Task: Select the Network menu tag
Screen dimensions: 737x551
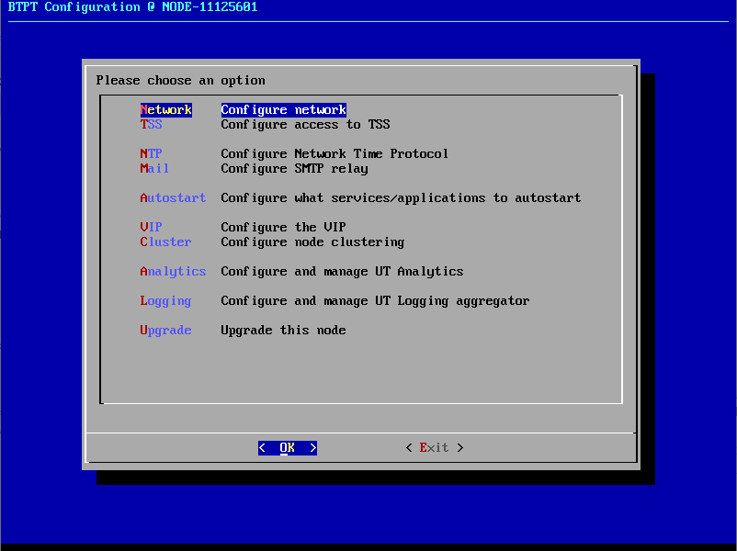Action: click(166, 109)
